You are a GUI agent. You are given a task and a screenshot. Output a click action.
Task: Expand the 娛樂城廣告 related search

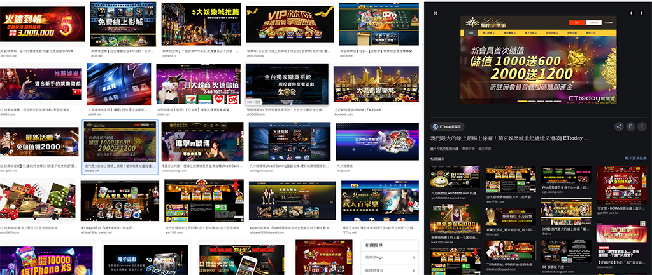(x=390, y=271)
